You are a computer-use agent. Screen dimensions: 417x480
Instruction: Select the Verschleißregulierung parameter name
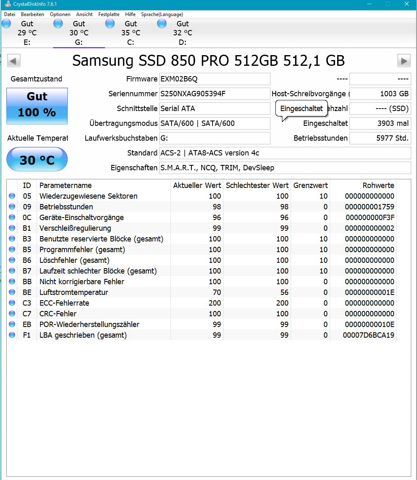click(x=75, y=228)
